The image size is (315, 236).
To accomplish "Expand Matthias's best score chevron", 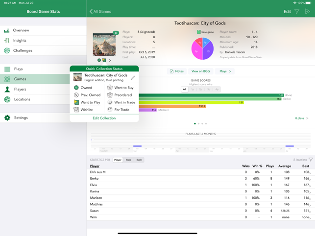I will point(310,205).
